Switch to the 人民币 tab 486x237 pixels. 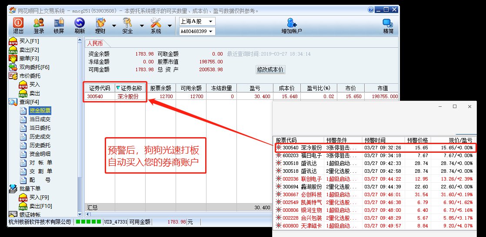tap(94, 44)
